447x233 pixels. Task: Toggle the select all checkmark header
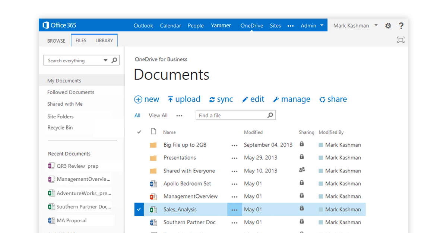[139, 132]
